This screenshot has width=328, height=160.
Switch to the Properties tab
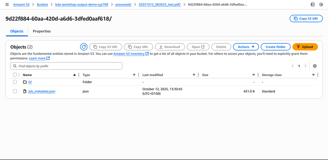click(42, 31)
